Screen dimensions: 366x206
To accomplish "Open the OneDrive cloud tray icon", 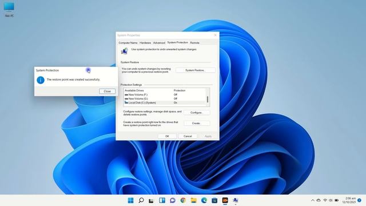I will [319, 200].
